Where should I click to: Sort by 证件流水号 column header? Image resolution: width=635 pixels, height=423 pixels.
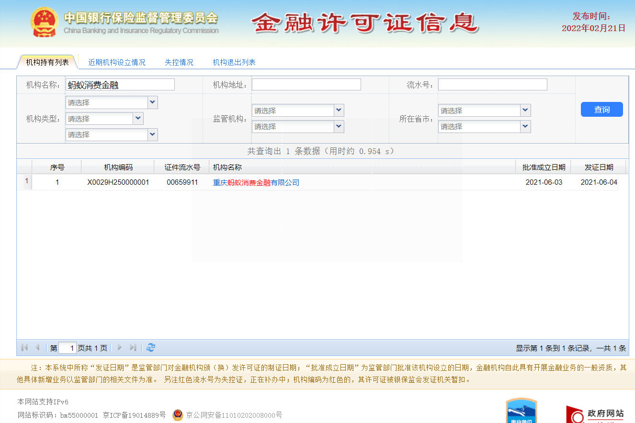point(182,167)
